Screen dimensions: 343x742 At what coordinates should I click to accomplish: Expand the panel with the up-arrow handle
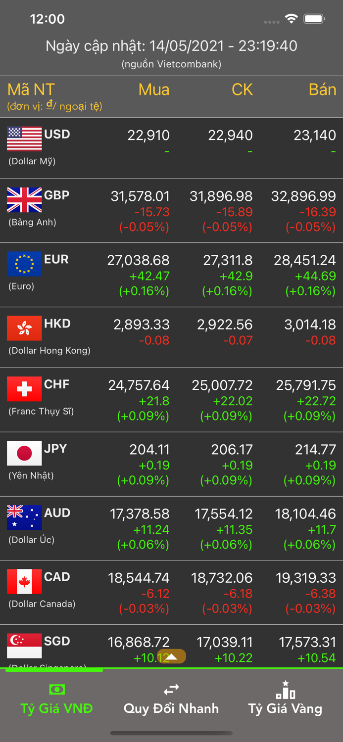171,656
